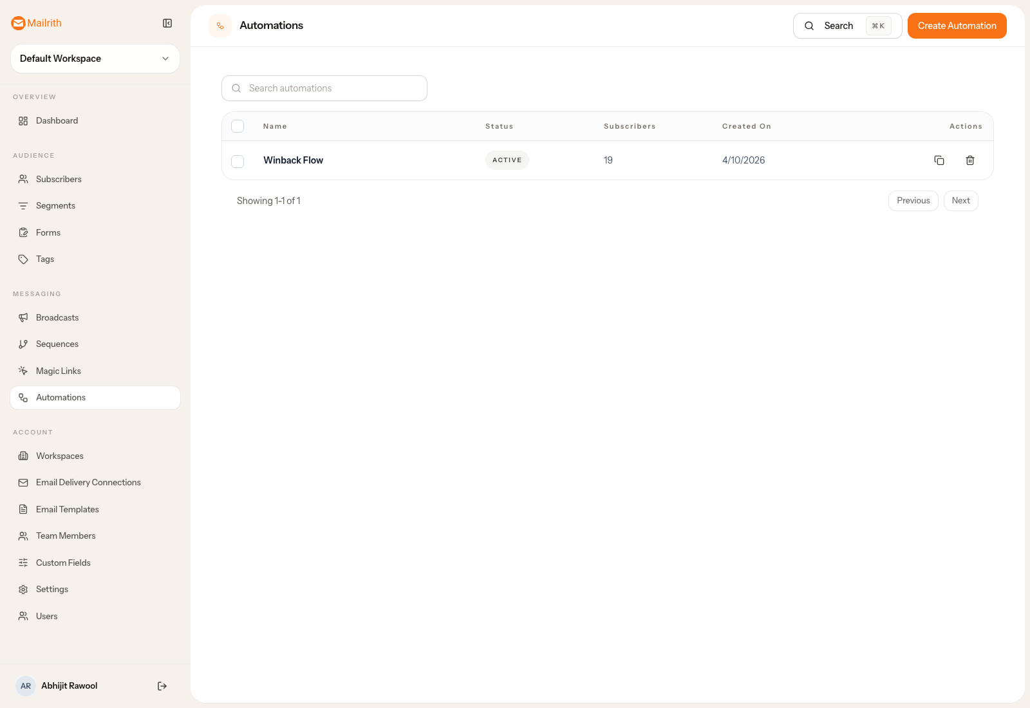
Task: Click the Magic Links wand icon
Action: 24,371
